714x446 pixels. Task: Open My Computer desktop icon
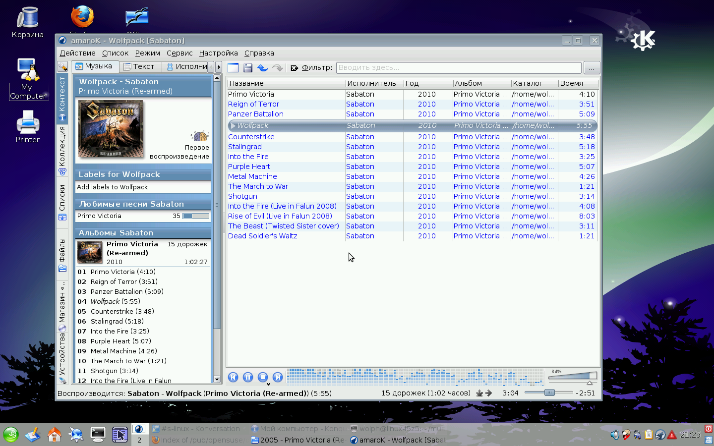click(29, 79)
